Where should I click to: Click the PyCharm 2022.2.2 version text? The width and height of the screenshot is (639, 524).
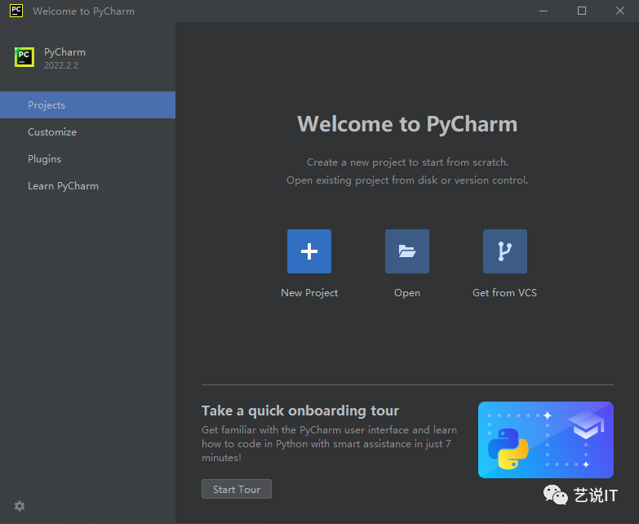tap(61, 65)
